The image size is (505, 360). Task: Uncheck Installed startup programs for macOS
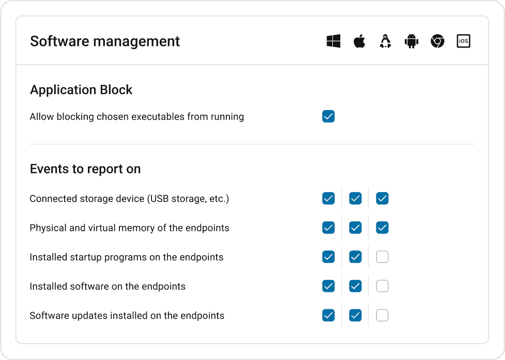pos(355,257)
